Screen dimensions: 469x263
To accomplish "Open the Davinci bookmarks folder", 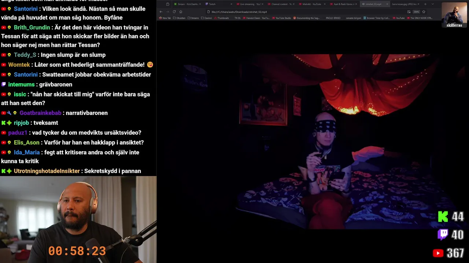I will click(x=207, y=18).
